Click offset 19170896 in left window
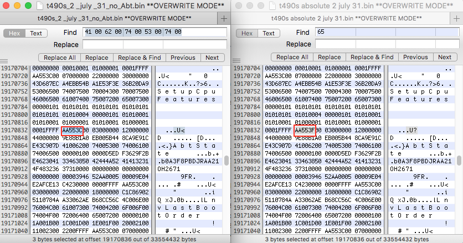The height and width of the screenshot is (243, 463). point(14,161)
